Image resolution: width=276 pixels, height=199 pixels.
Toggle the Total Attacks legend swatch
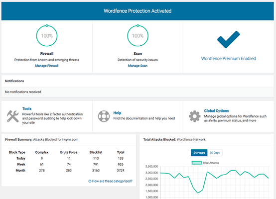(197, 163)
